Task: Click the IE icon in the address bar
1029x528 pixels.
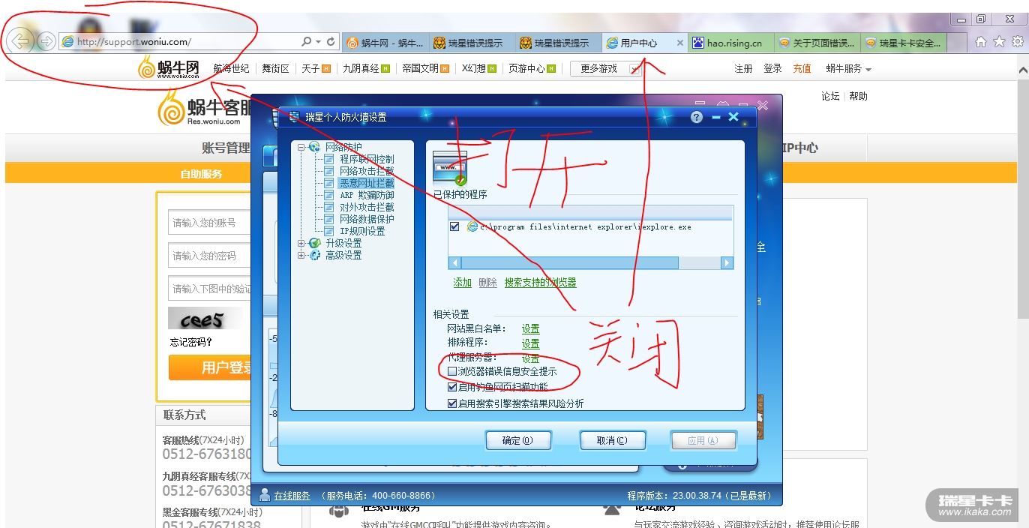Action: point(67,42)
